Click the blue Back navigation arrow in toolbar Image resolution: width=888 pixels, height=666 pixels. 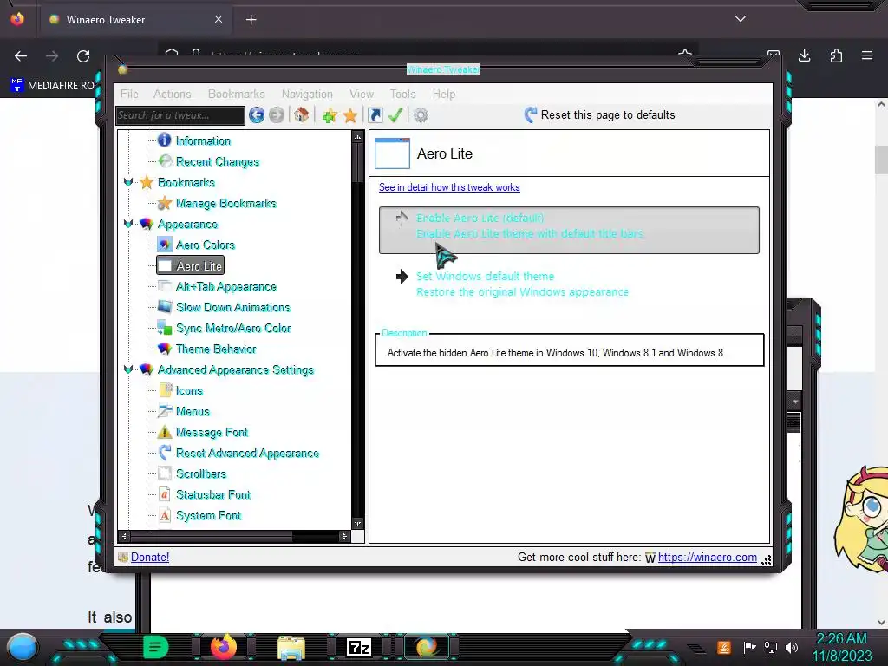(257, 115)
